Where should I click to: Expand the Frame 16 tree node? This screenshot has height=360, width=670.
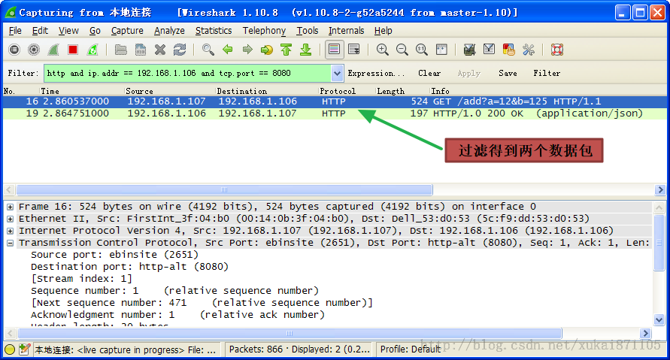coord(10,207)
